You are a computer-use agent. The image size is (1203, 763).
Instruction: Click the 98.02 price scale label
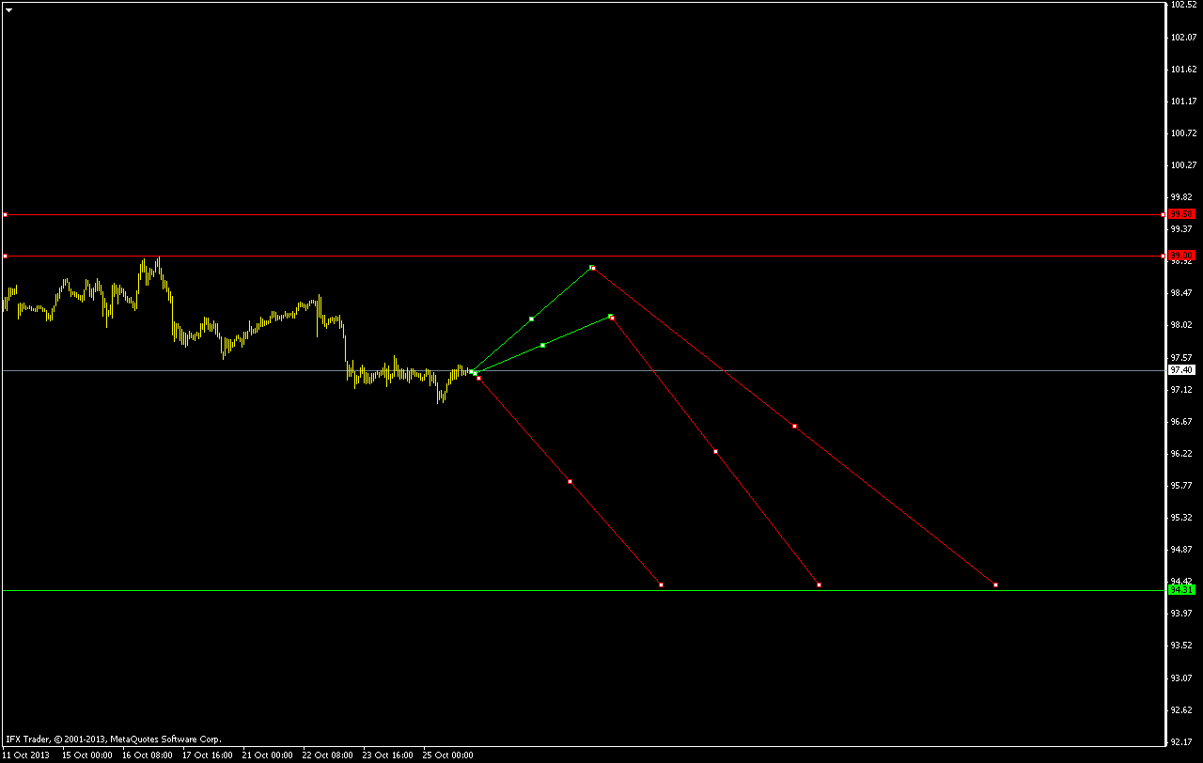(x=1182, y=325)
